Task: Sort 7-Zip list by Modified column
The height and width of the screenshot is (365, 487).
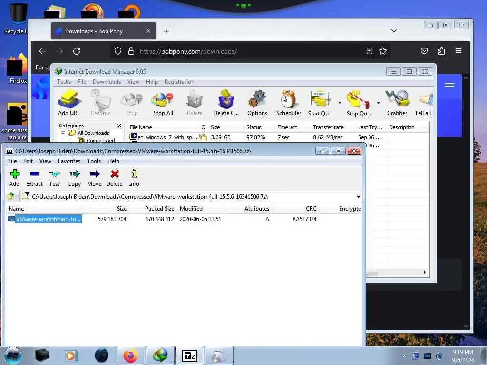Action: click(201, 209)
